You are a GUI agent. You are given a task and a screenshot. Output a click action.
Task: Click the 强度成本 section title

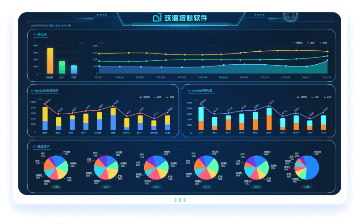(43, 146)
